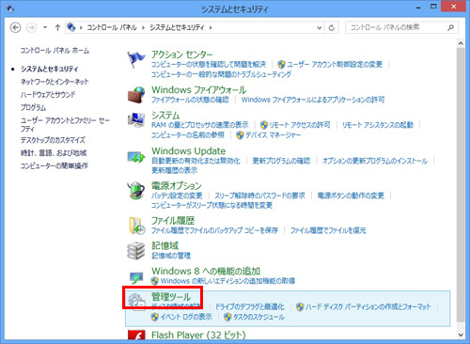Image resolution: width=470 pixels, height=344 pixels.
Task: Select システムとセキュリティ in address breadcrumb
Action: pos(177,27)
